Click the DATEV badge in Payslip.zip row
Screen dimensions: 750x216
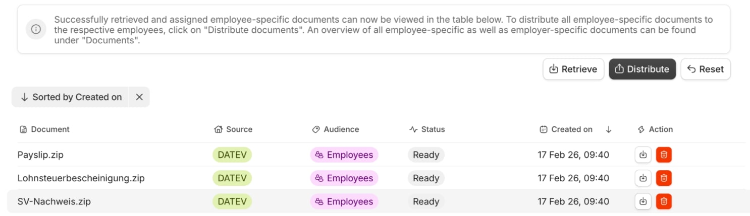tap(232, 155)
